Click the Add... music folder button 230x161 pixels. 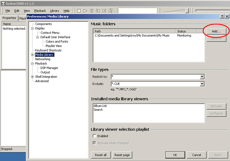click(x=216, y=31)
